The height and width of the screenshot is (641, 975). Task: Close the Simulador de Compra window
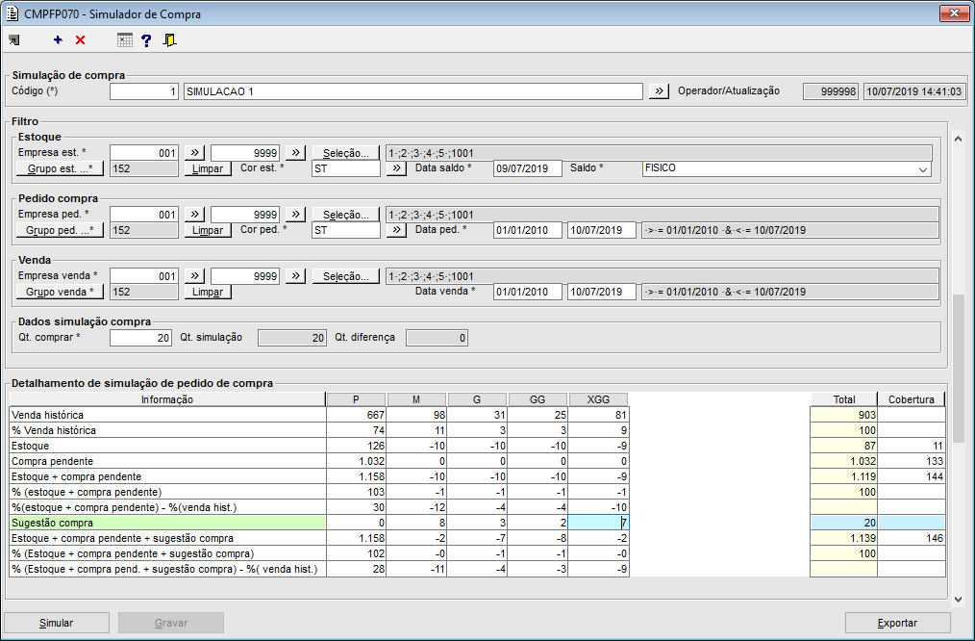coord(953,13)
